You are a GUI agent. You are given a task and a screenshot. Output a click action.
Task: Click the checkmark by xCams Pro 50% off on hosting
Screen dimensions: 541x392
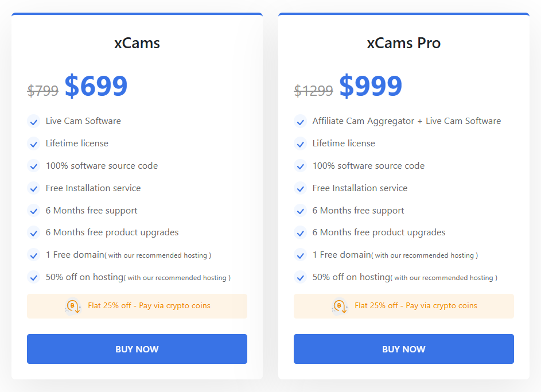point(300,277)
